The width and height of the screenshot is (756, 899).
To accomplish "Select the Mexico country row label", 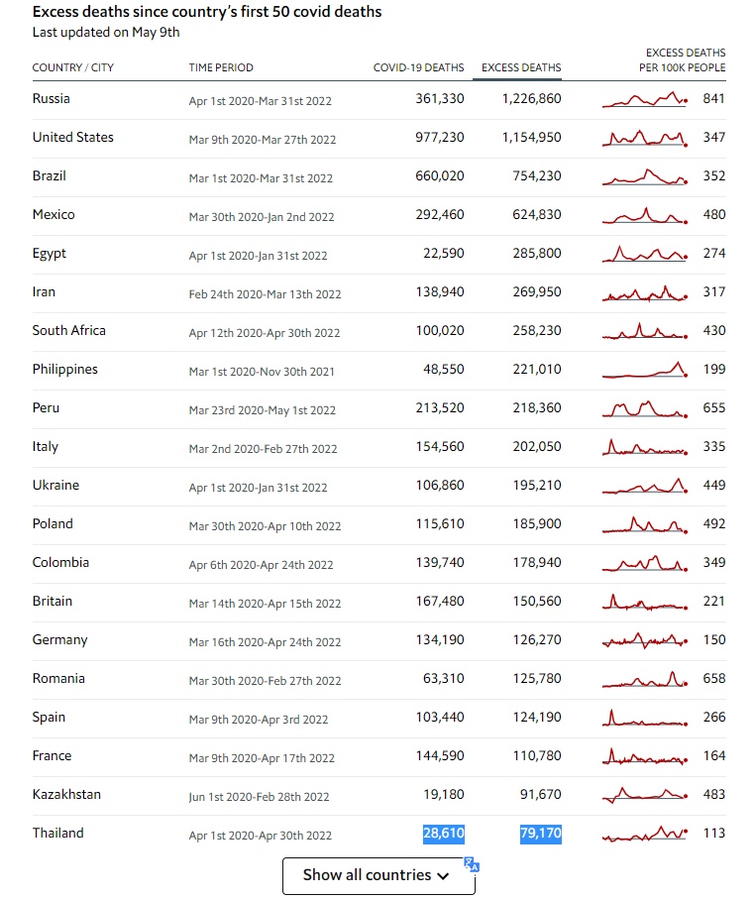I will pyautogui.click(x=54, y=215).
